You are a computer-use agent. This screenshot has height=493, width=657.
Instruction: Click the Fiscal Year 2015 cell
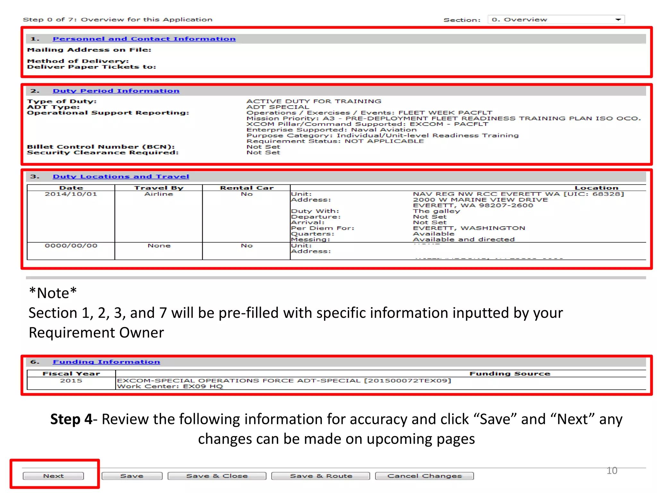[71, 381]
